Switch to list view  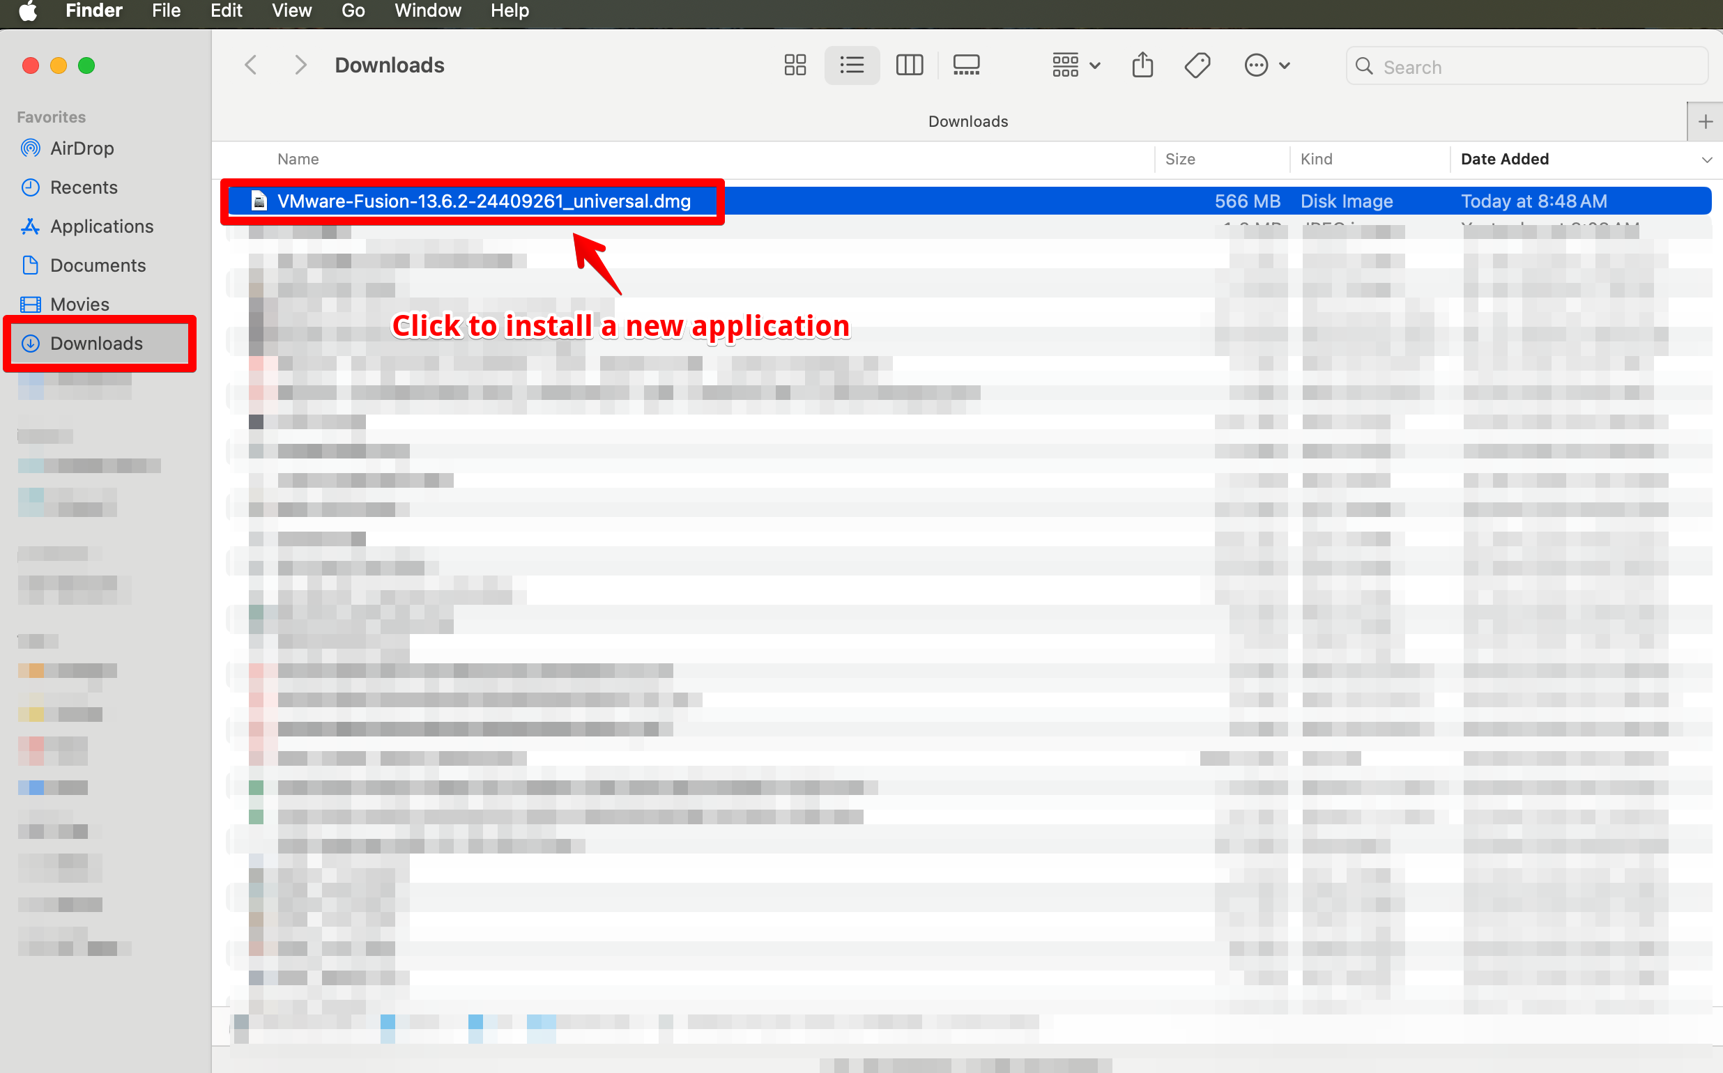[x=851, y=65]
